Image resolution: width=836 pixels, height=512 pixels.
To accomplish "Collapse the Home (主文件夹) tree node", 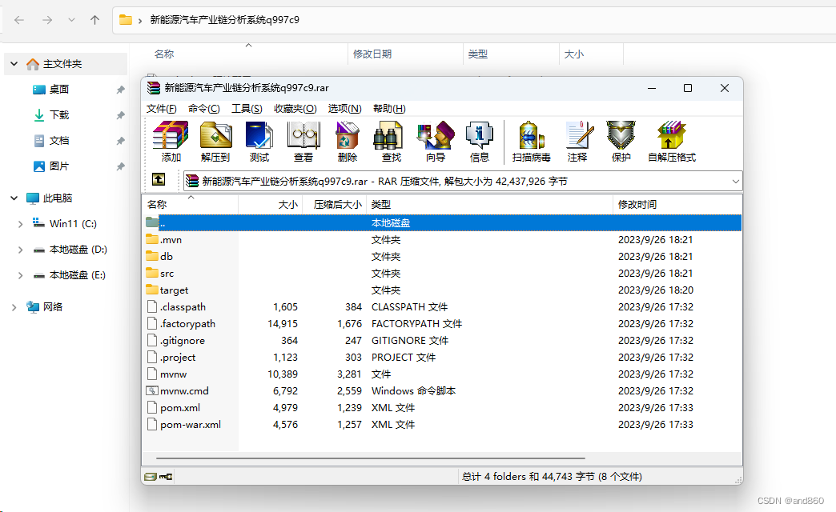I will pos(14,64).
